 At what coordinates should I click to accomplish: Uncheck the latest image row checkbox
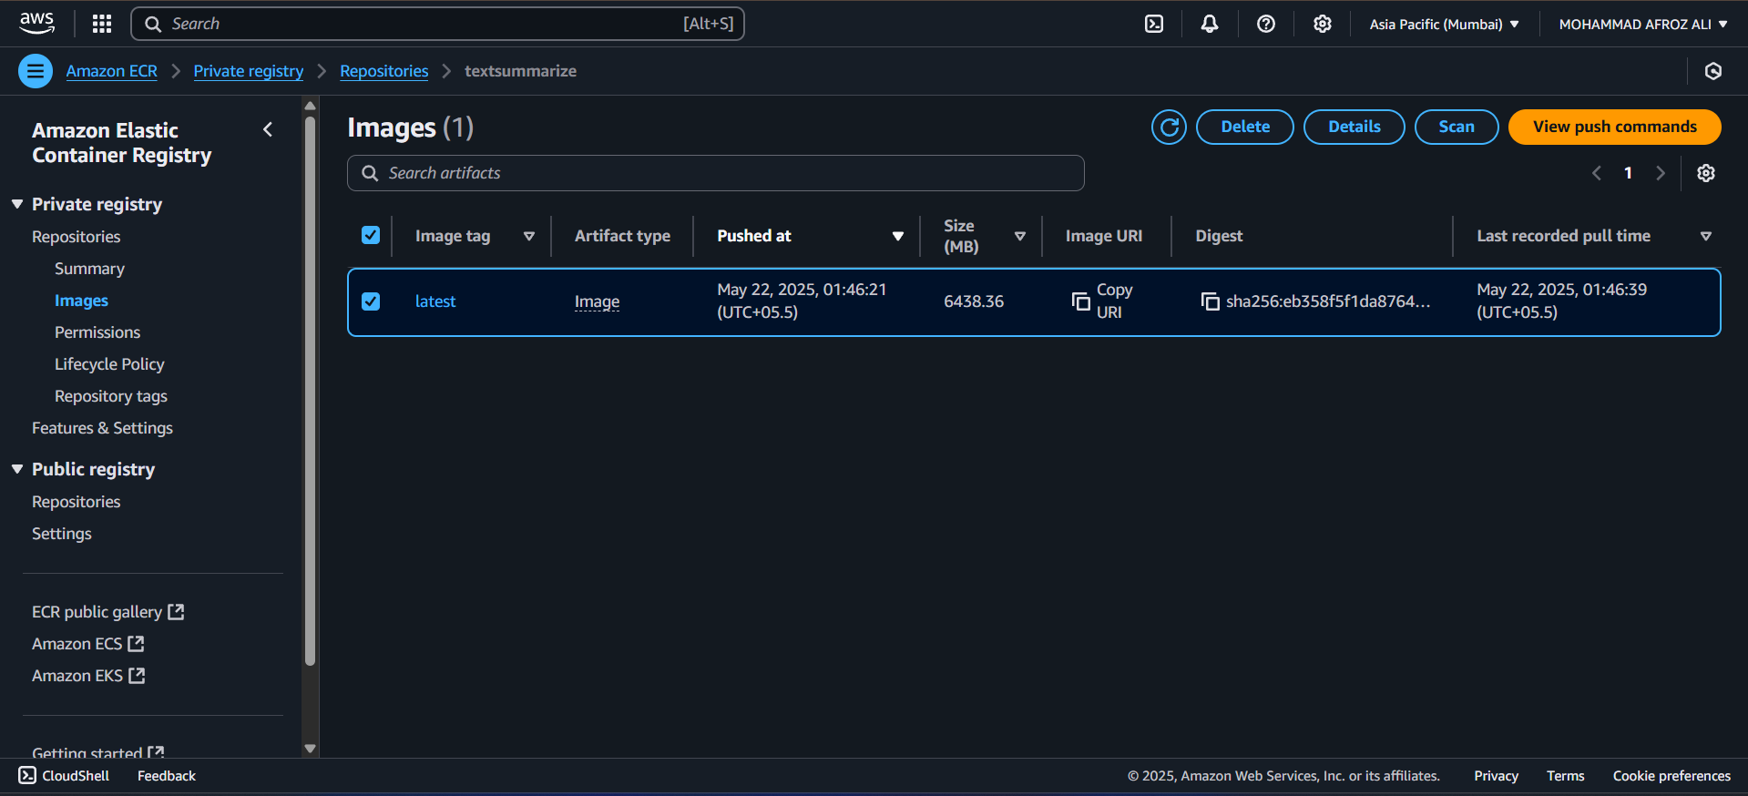click(371, 301)
